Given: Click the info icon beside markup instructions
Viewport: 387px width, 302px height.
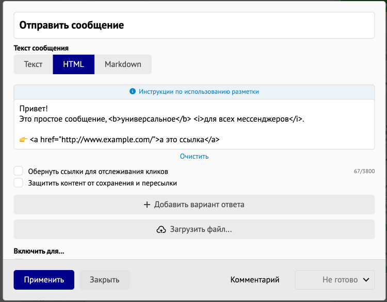Looking at the screenshot, I should (x=133, y=92).
